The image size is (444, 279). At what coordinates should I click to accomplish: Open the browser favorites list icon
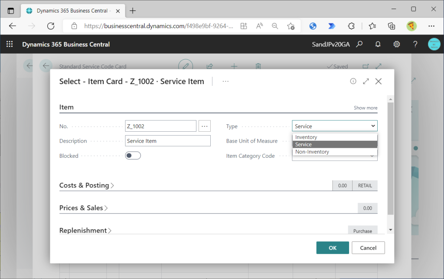pos(372,26)
